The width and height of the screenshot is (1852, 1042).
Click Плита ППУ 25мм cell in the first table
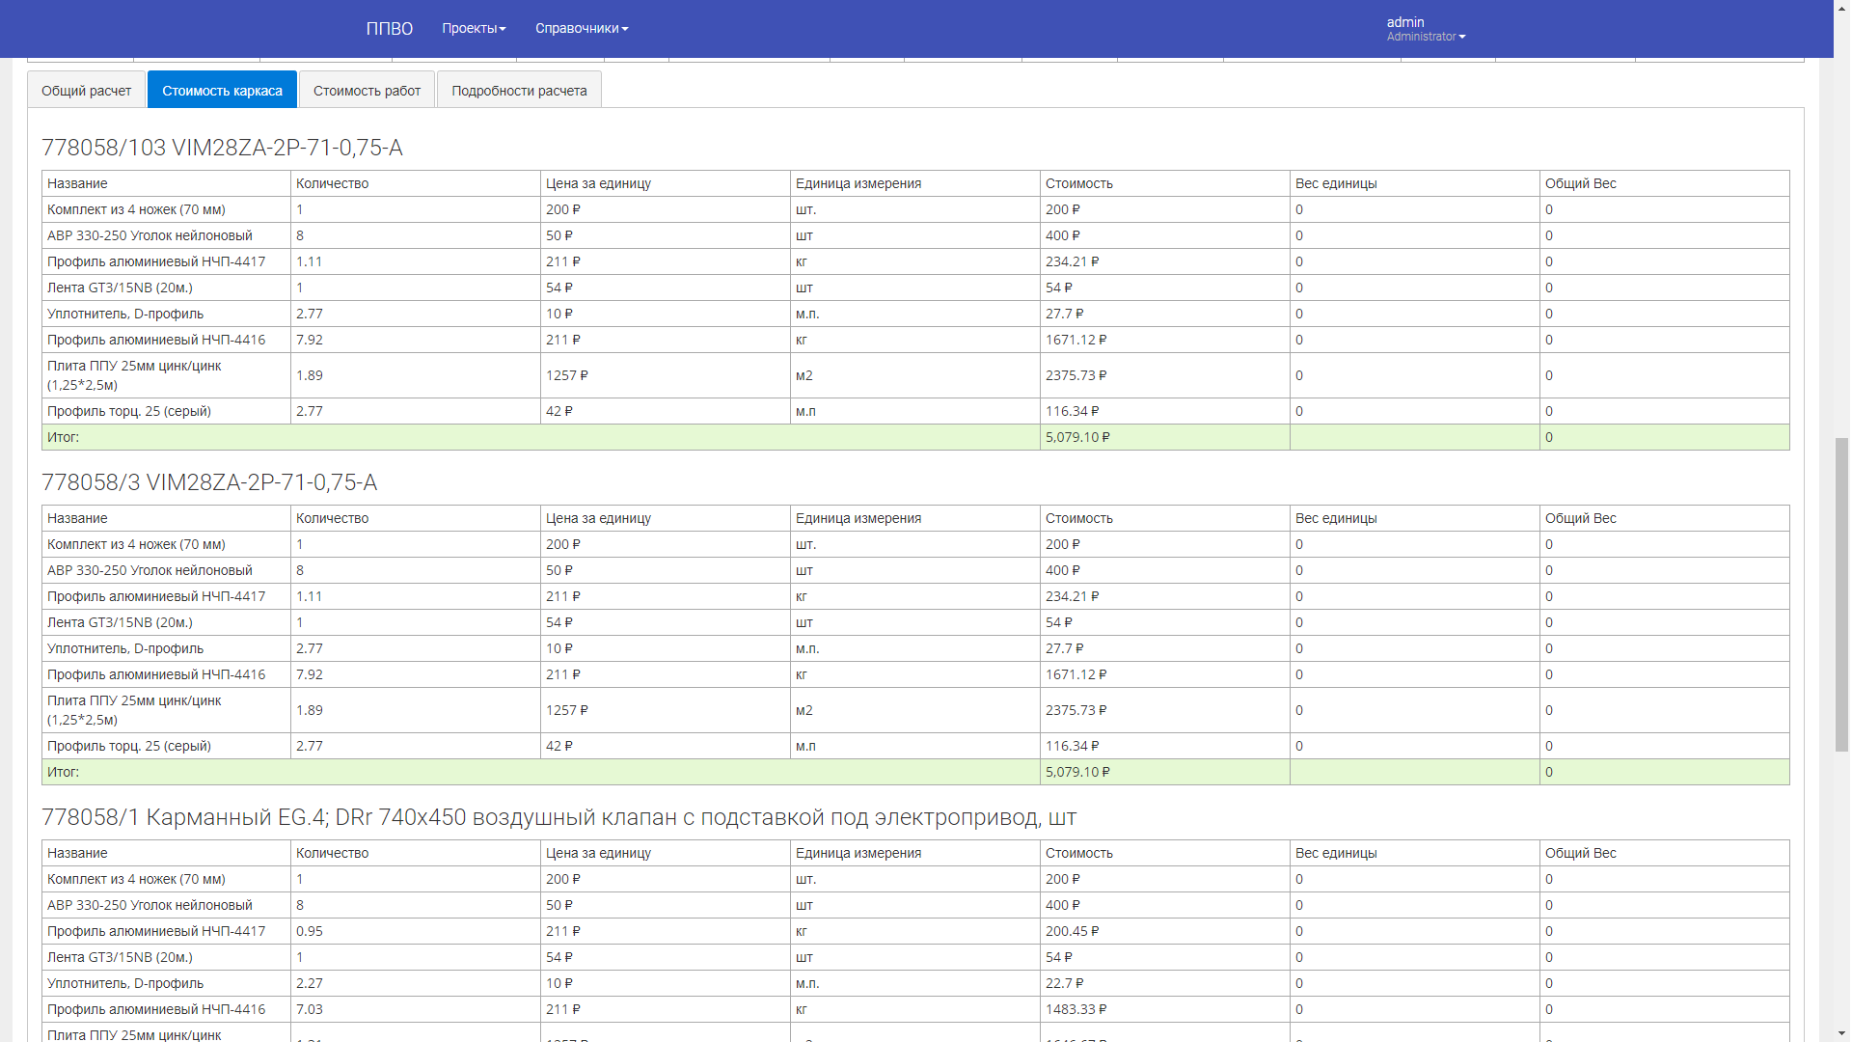point(134,375)
